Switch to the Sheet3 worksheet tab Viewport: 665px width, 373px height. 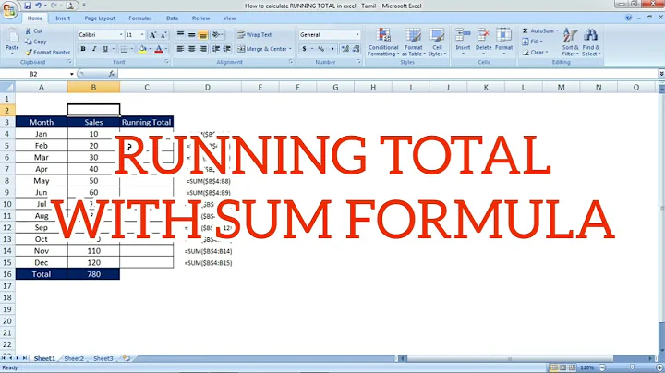tap(103, 358)
